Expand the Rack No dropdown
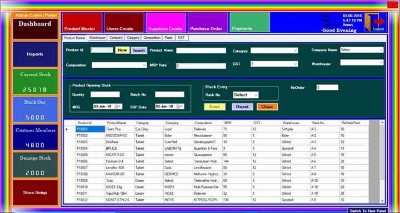400x213 pixels. (x=256, y=95)
